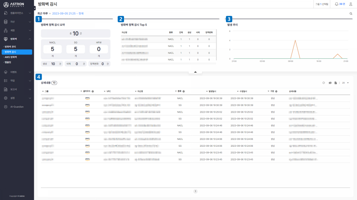Click the 정책변화 0 건 summary value
The width and height of the screenshot is (357, 200).
coord(99,64)
